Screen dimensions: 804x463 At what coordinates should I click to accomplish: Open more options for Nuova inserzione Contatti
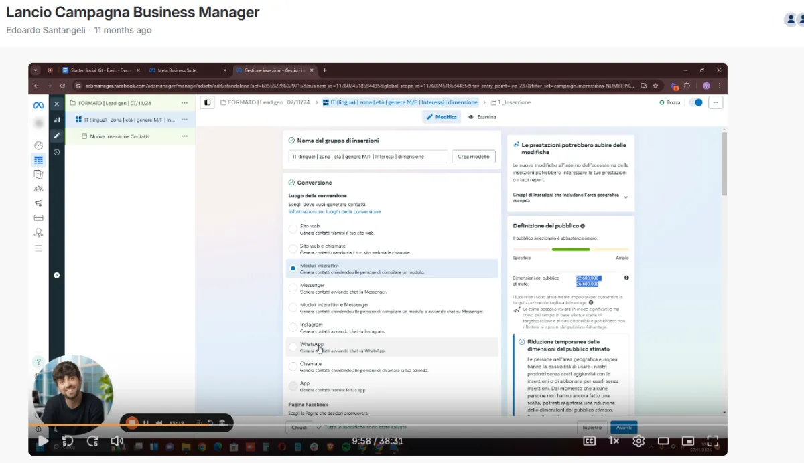pyautogui.click(x=185, y=136)
